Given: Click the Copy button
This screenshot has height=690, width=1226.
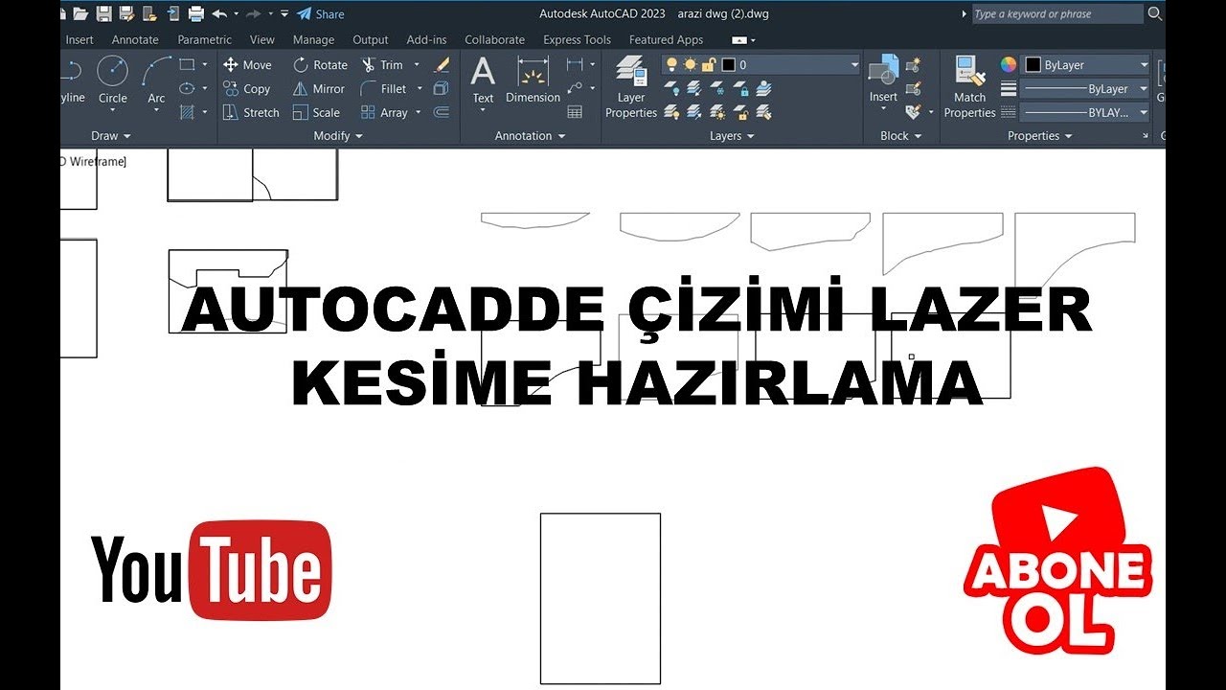Looking at the screenshot, I should 246,88.
